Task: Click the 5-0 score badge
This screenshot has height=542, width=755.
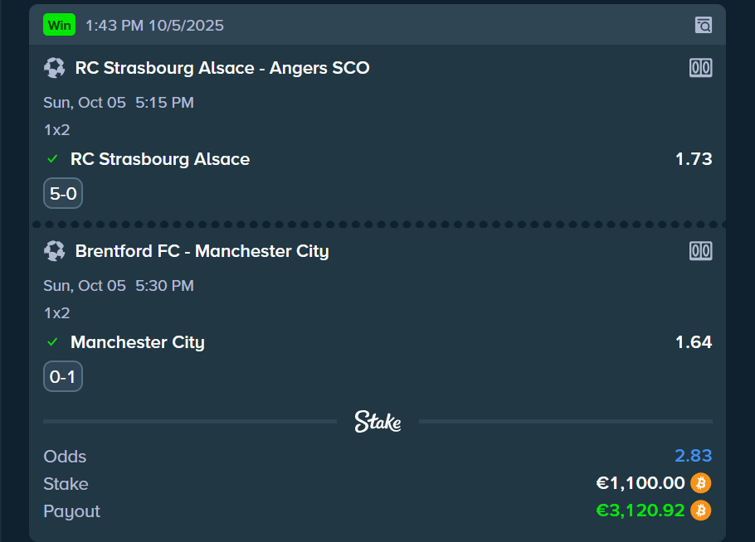Action: [x=63, y=195]
